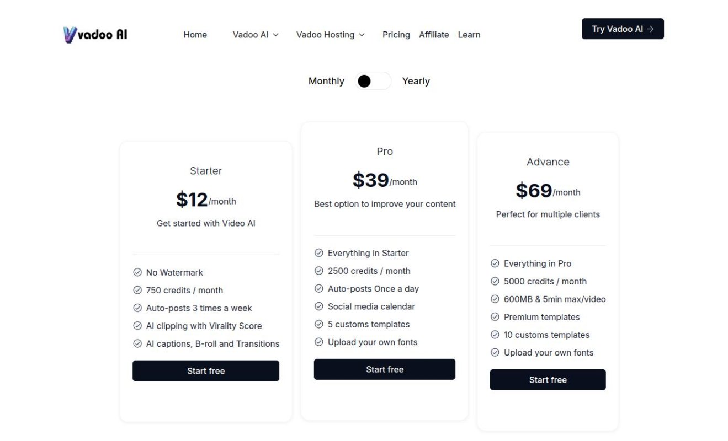Toggle the Monthly/Yearly billing switch
The image size is (728, 441).
[x=373, y=81]
